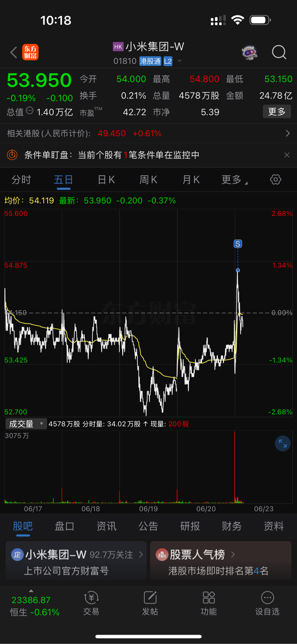Open the 交易 trading icon
297x644 pixels.
[x=91, y=598]
